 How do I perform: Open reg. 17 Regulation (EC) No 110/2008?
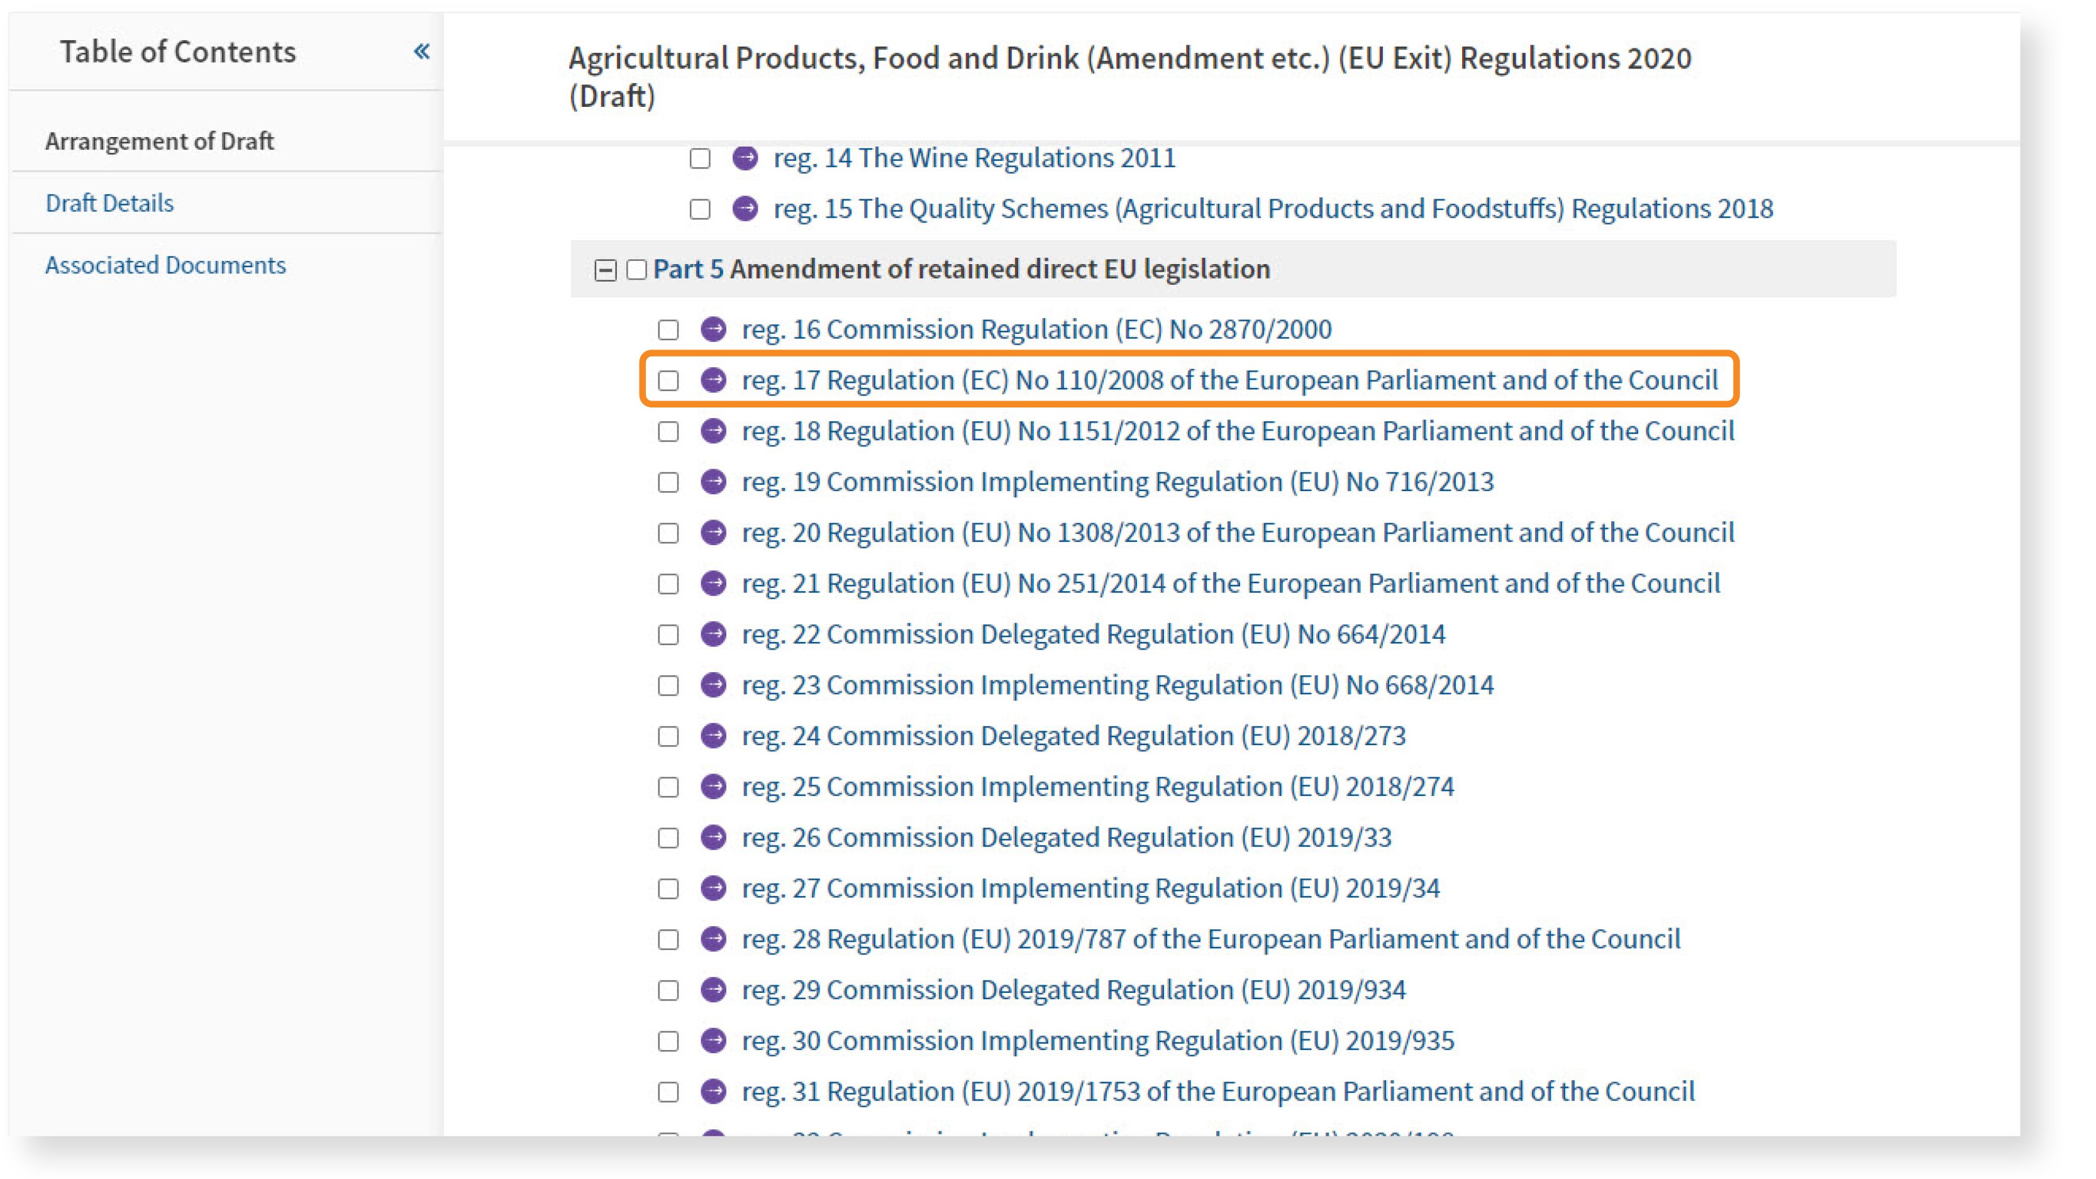tap(1229, 380)
